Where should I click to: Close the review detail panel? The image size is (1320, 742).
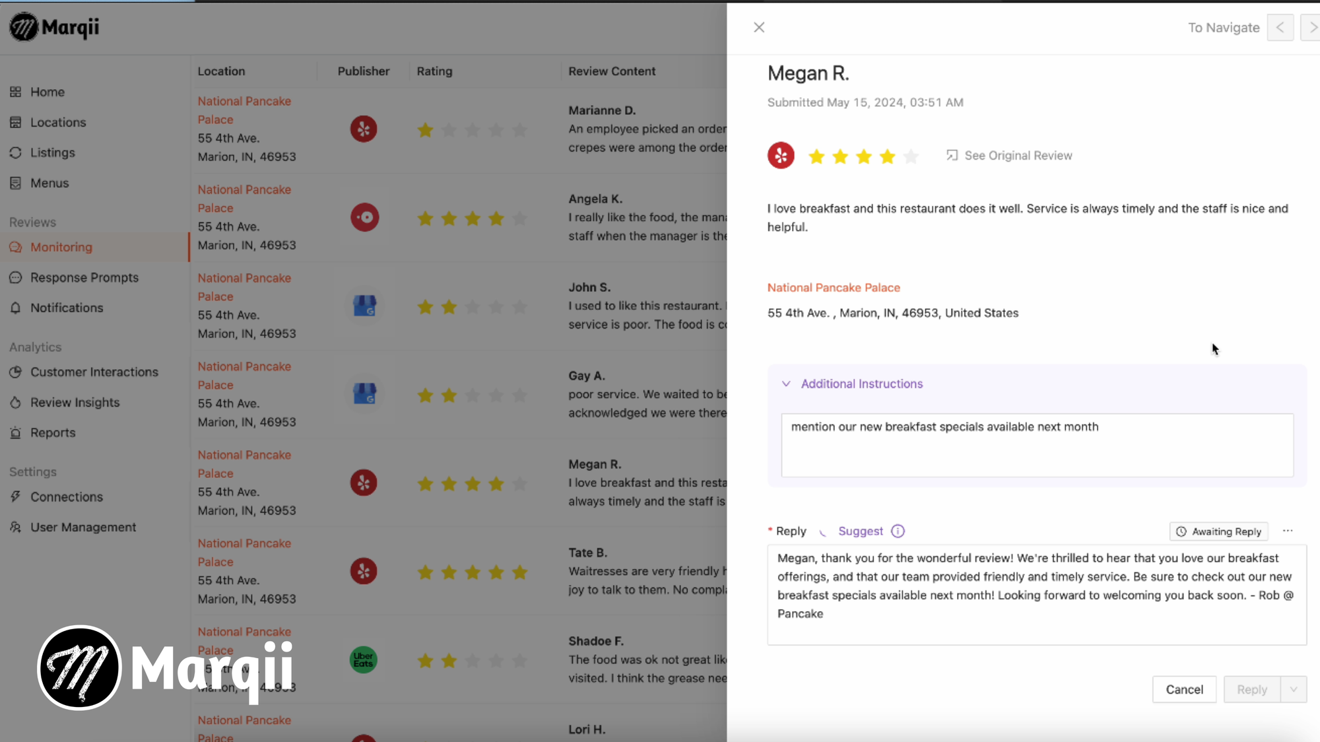pyautogui.click(x=759, y=27)
